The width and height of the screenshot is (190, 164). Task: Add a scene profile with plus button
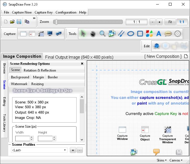pos(73,150)
